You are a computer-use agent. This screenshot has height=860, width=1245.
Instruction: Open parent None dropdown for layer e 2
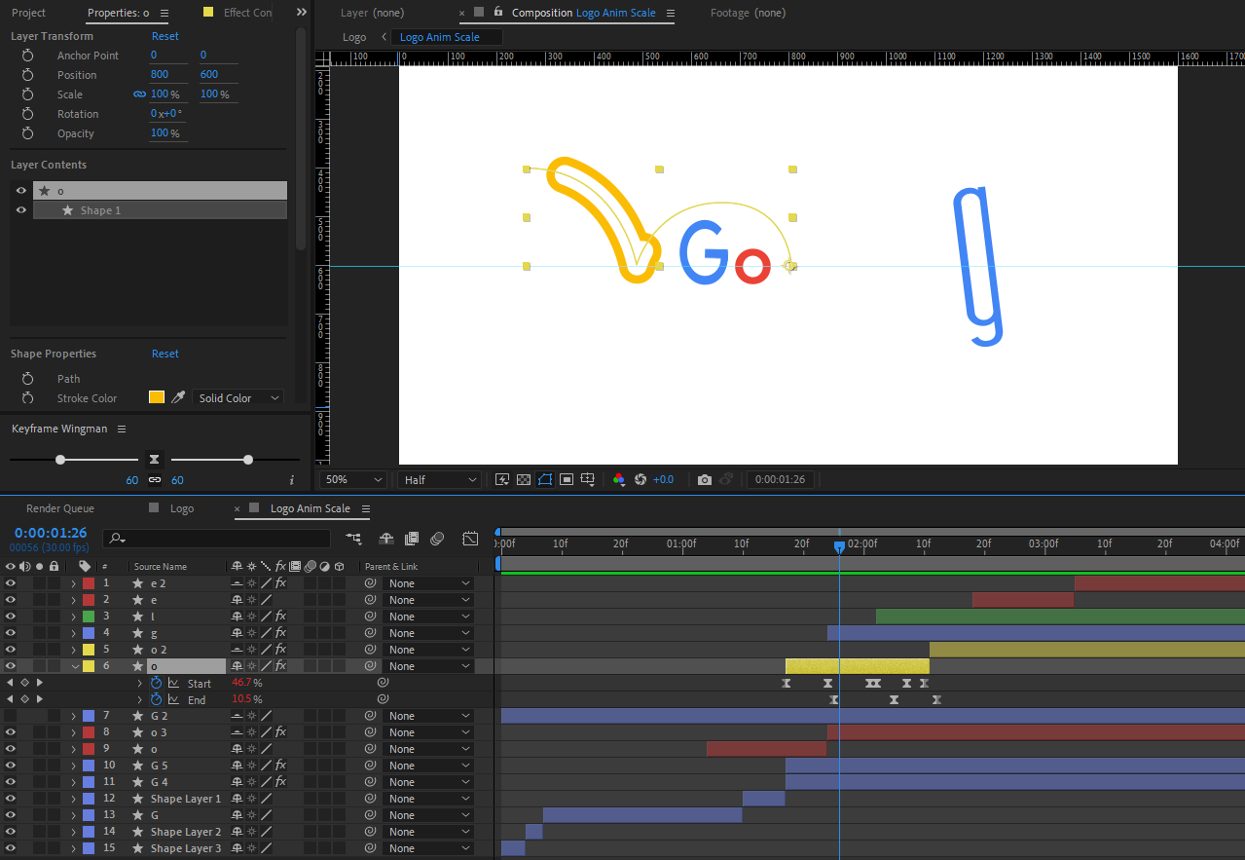tap(428, 583)
